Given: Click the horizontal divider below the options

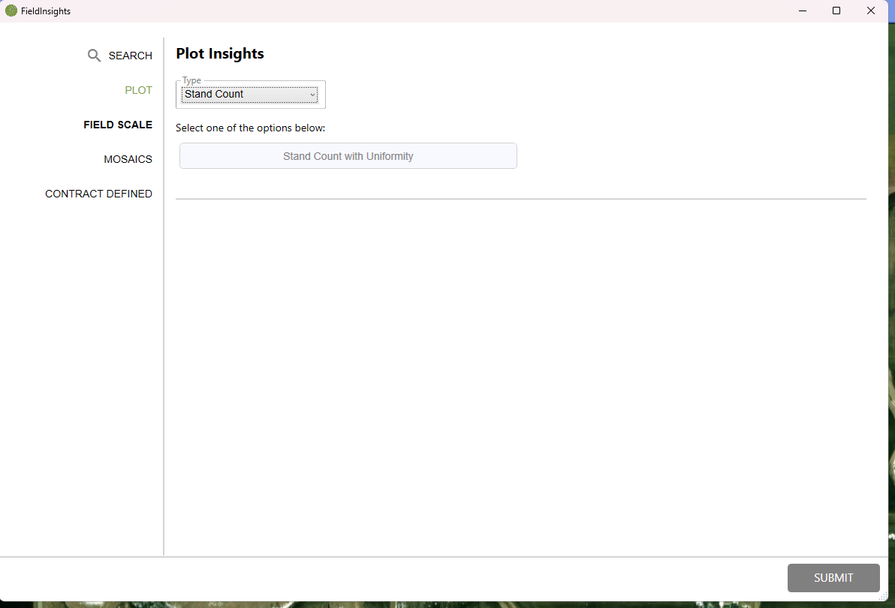Looking at the screenshot, I should click(520, 199).
